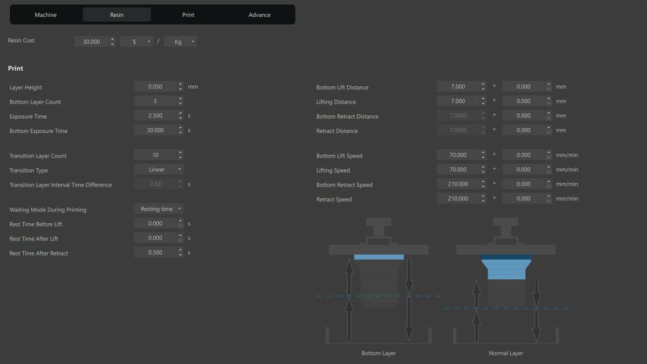
Task: Open the currency symbol dropdown
Action: click(136, 42)
